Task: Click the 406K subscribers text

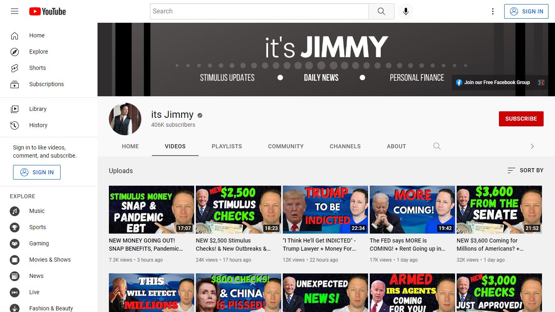Action: [173, 125]
